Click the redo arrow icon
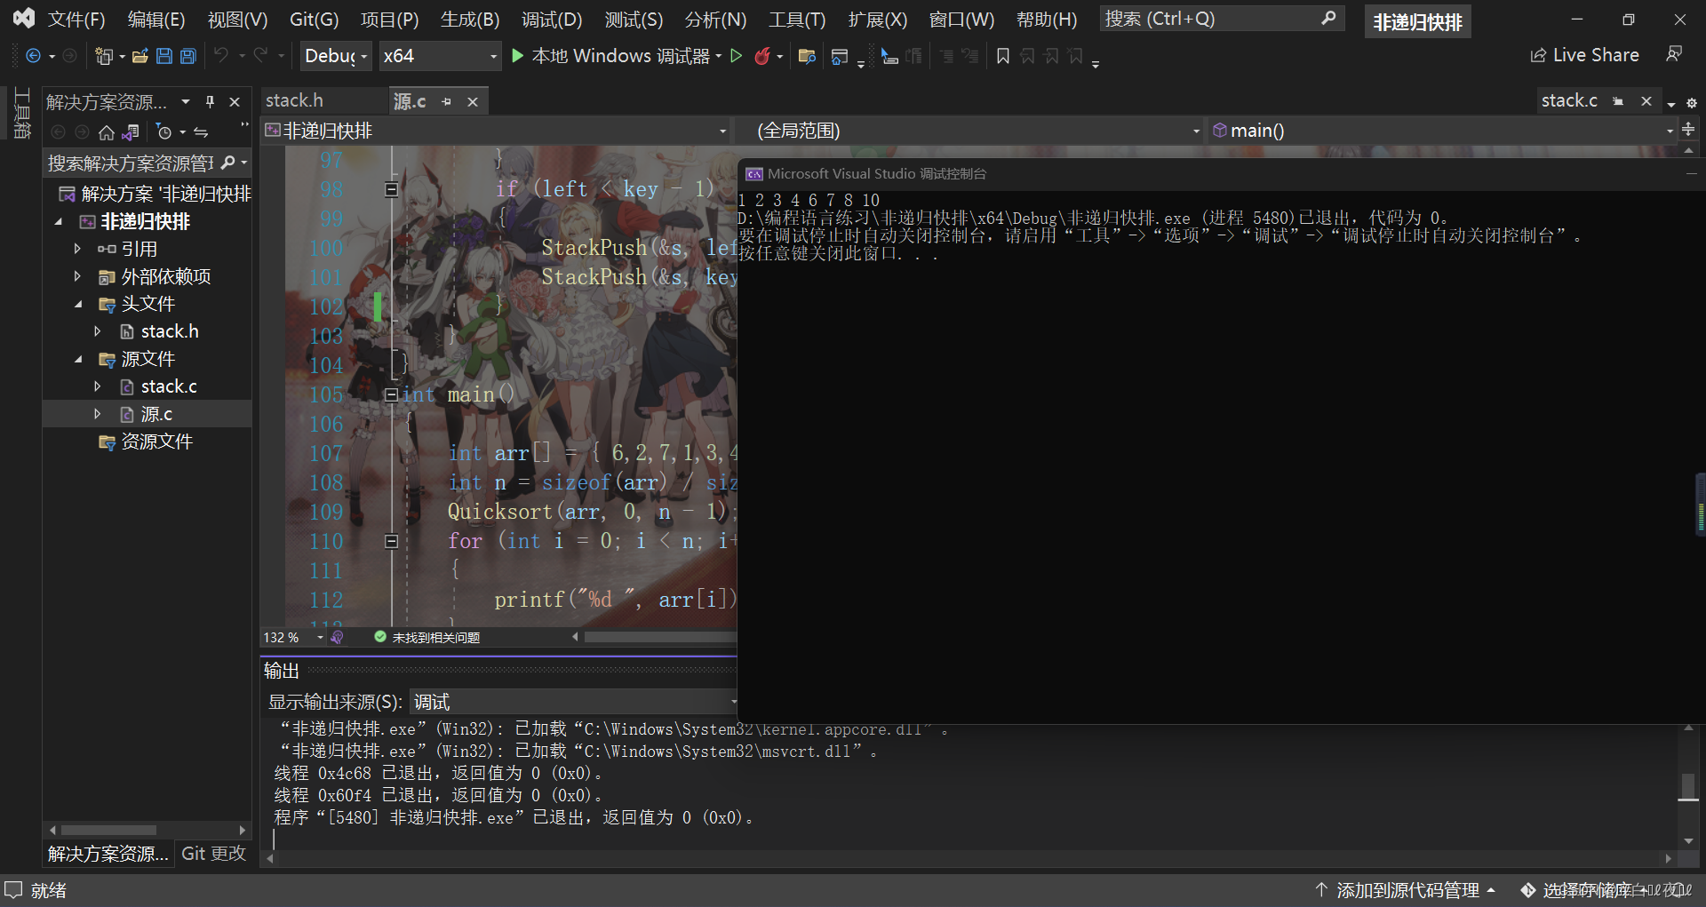 [x=260, y=55]
